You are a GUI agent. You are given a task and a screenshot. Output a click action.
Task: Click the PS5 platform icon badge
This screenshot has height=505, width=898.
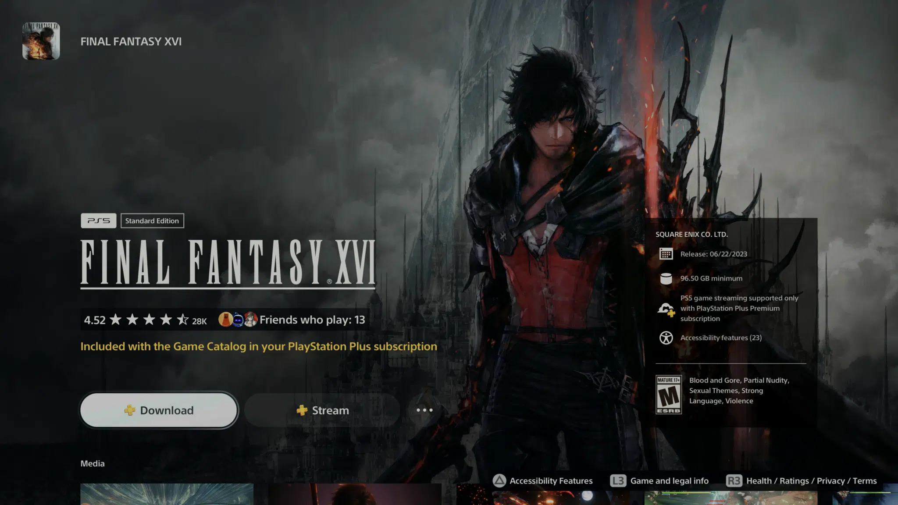point(98,220)
